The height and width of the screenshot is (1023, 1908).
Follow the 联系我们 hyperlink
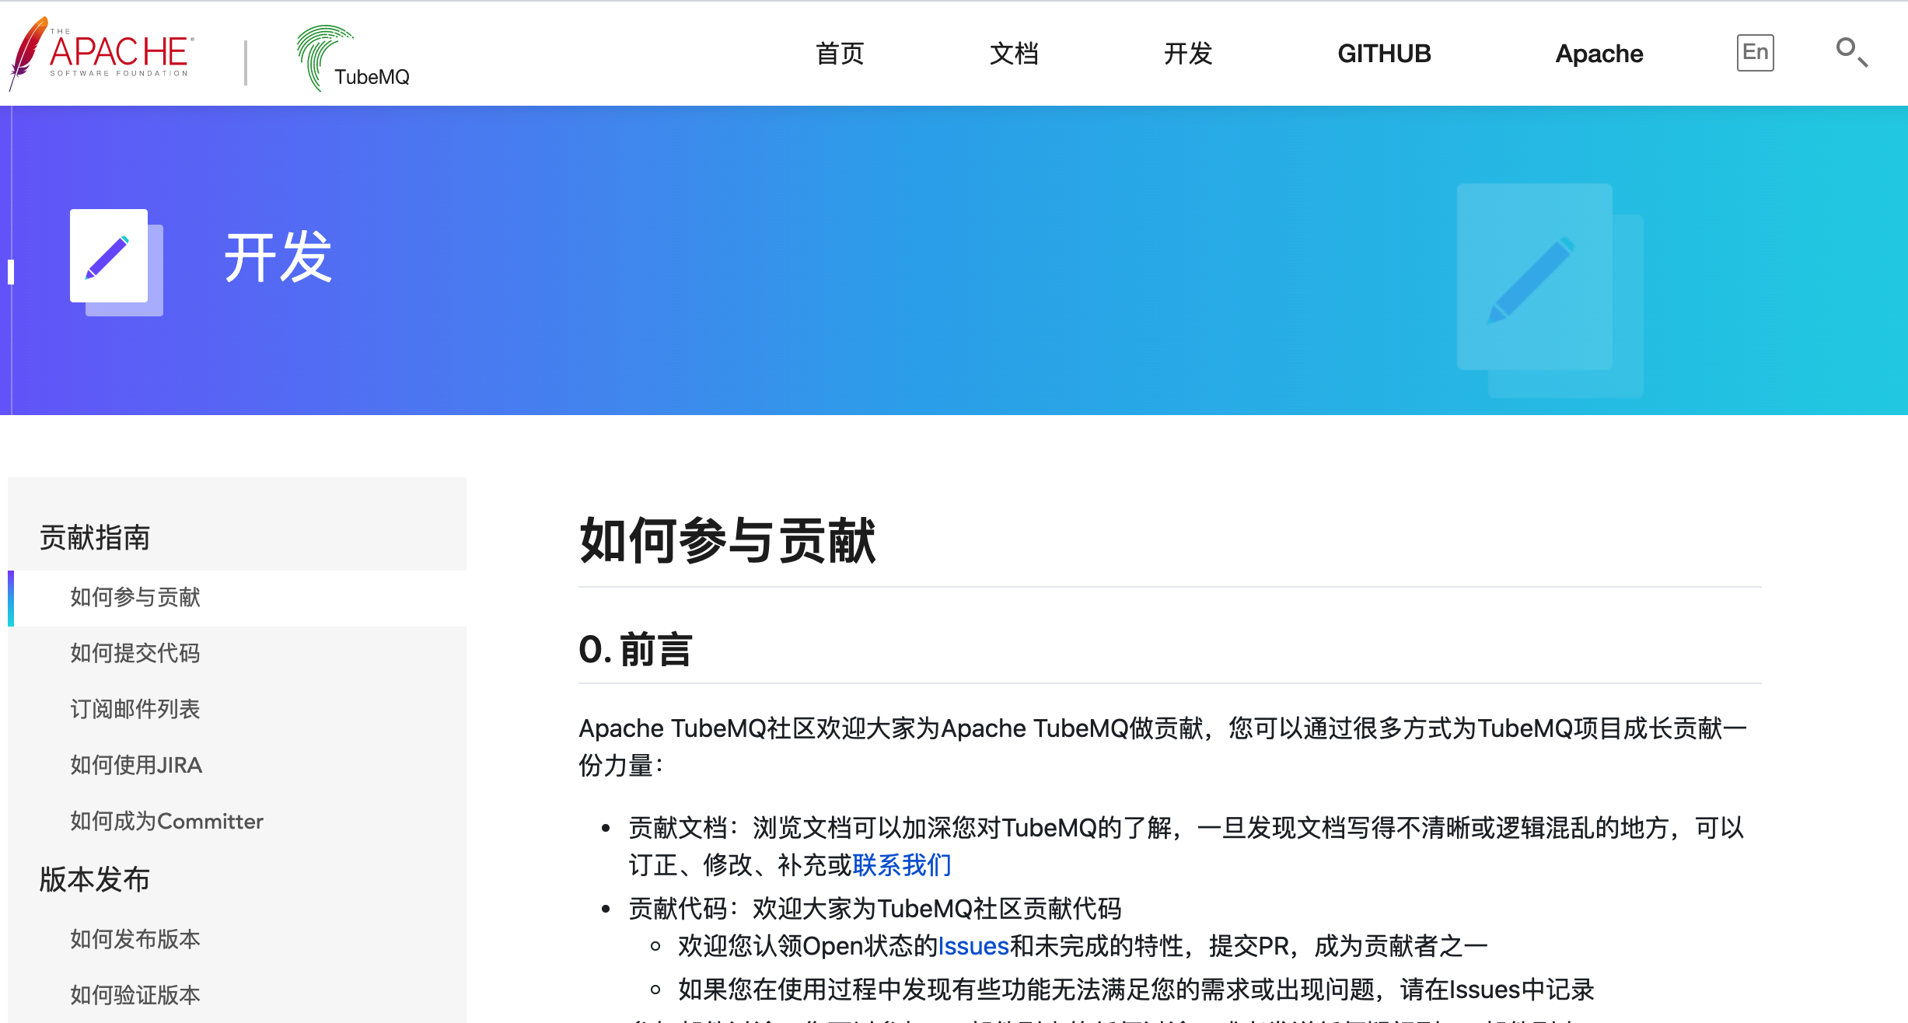coord(902,865)
